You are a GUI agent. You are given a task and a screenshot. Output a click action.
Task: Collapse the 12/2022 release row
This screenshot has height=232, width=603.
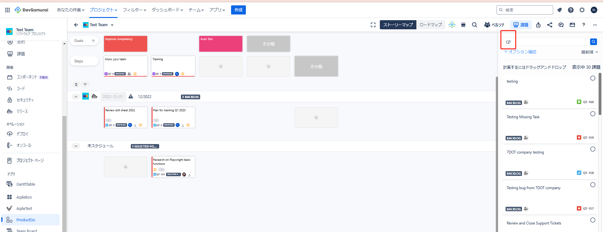76,97
